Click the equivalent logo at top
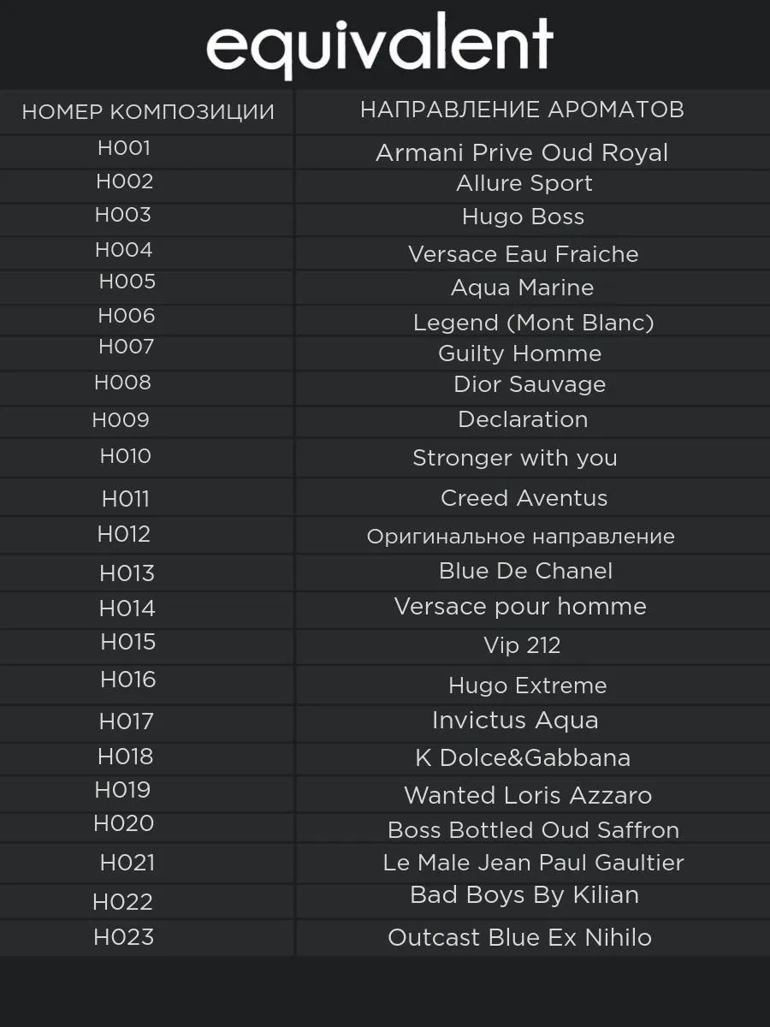 (x=380, y=46)
